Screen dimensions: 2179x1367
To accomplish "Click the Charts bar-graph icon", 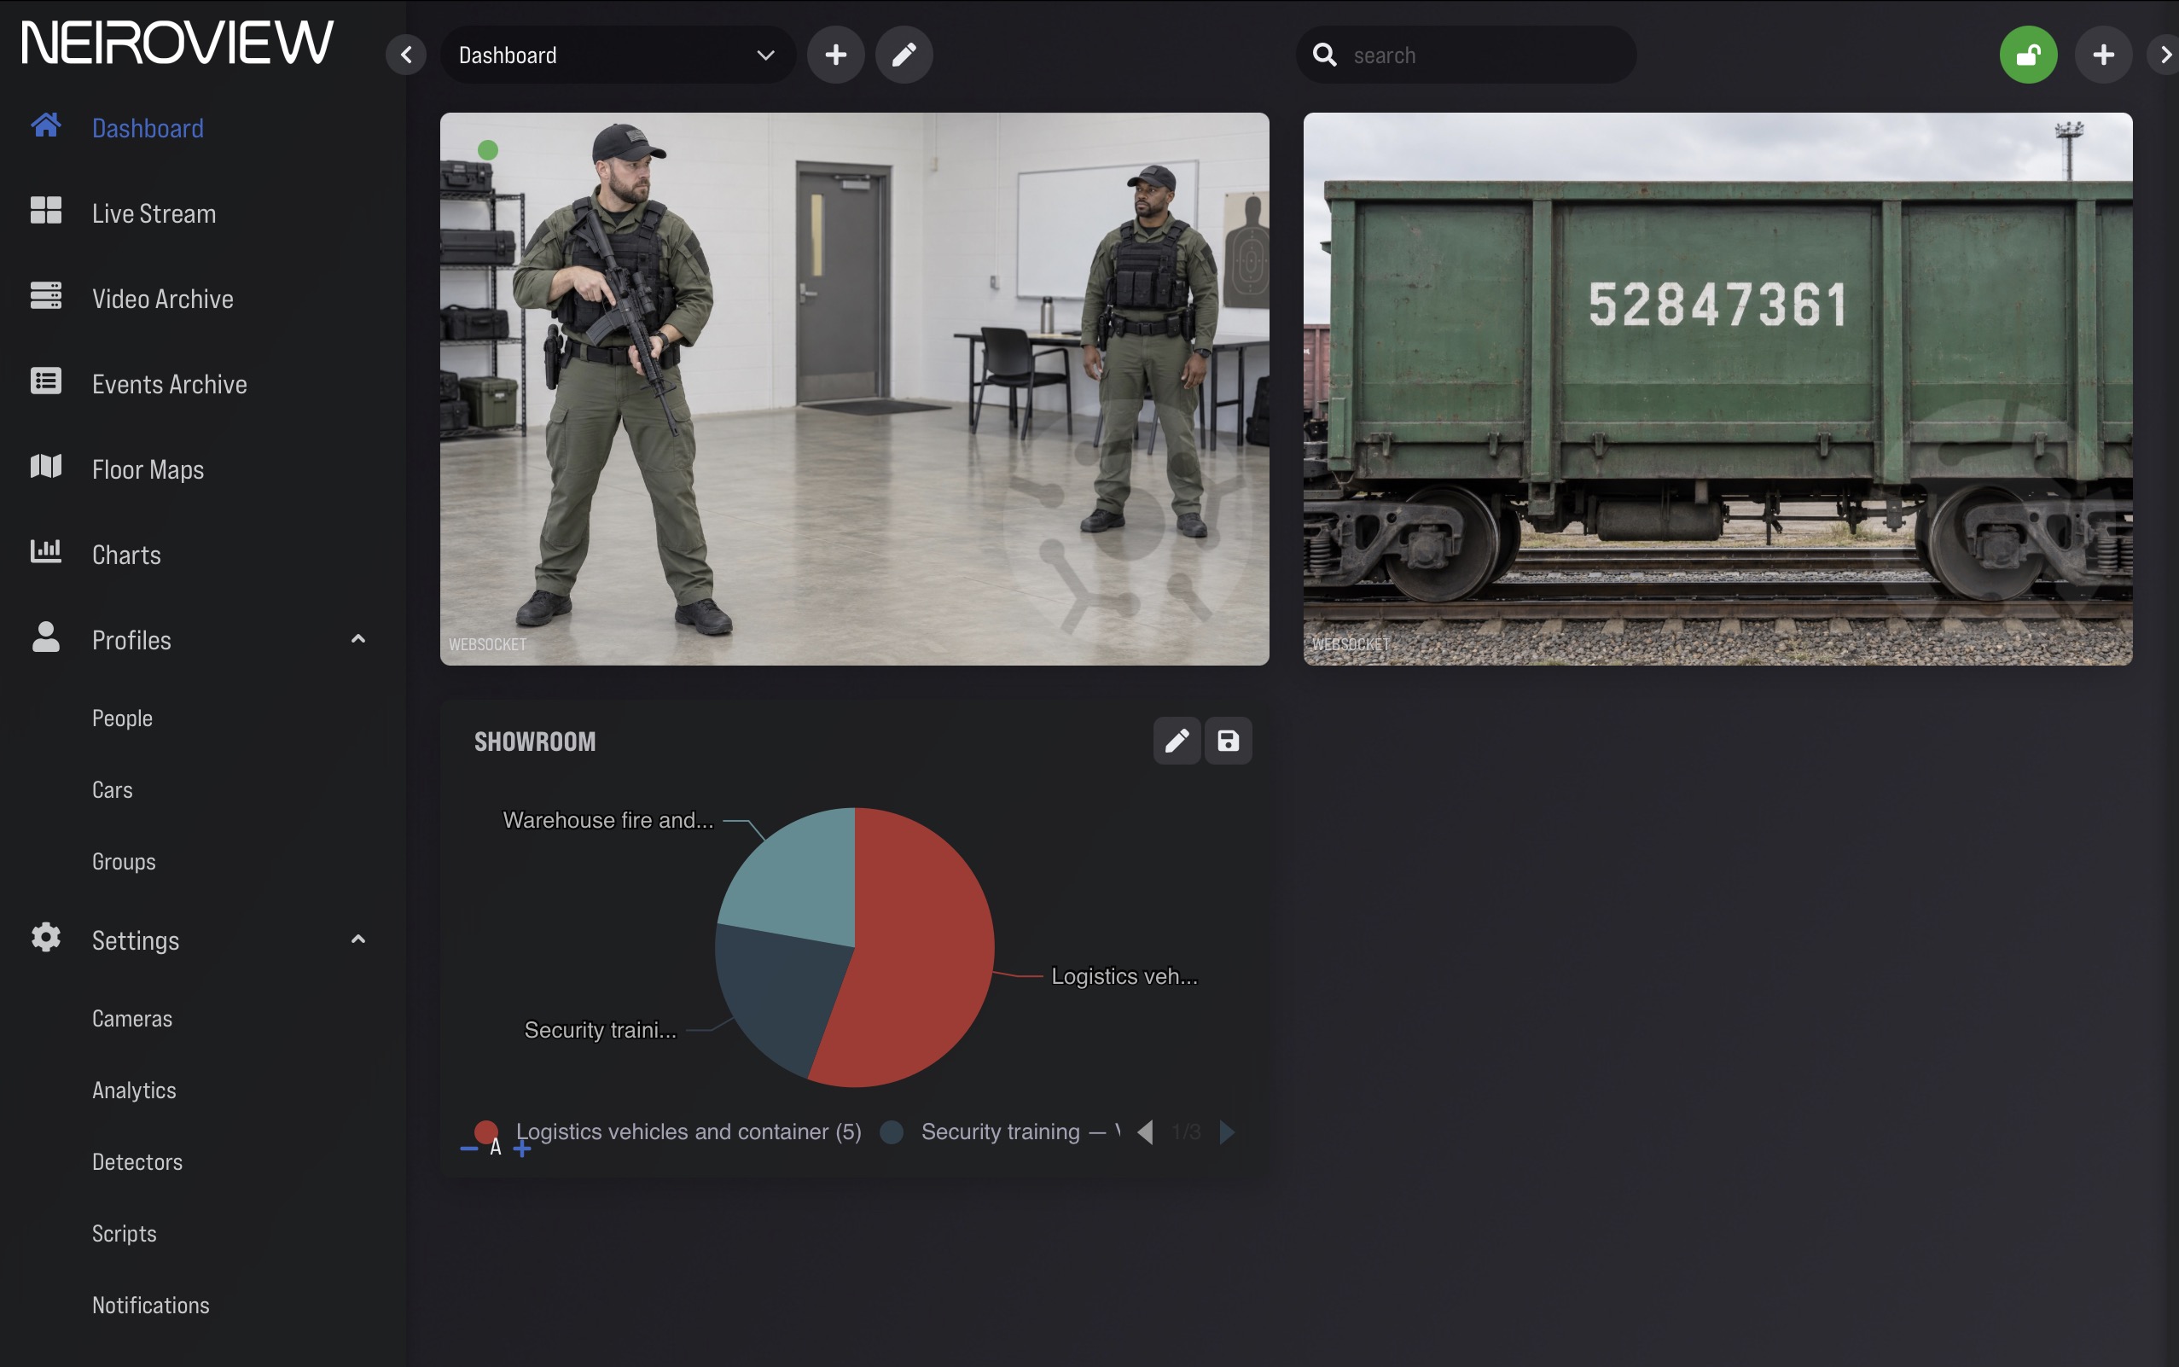I will (46, 551).
